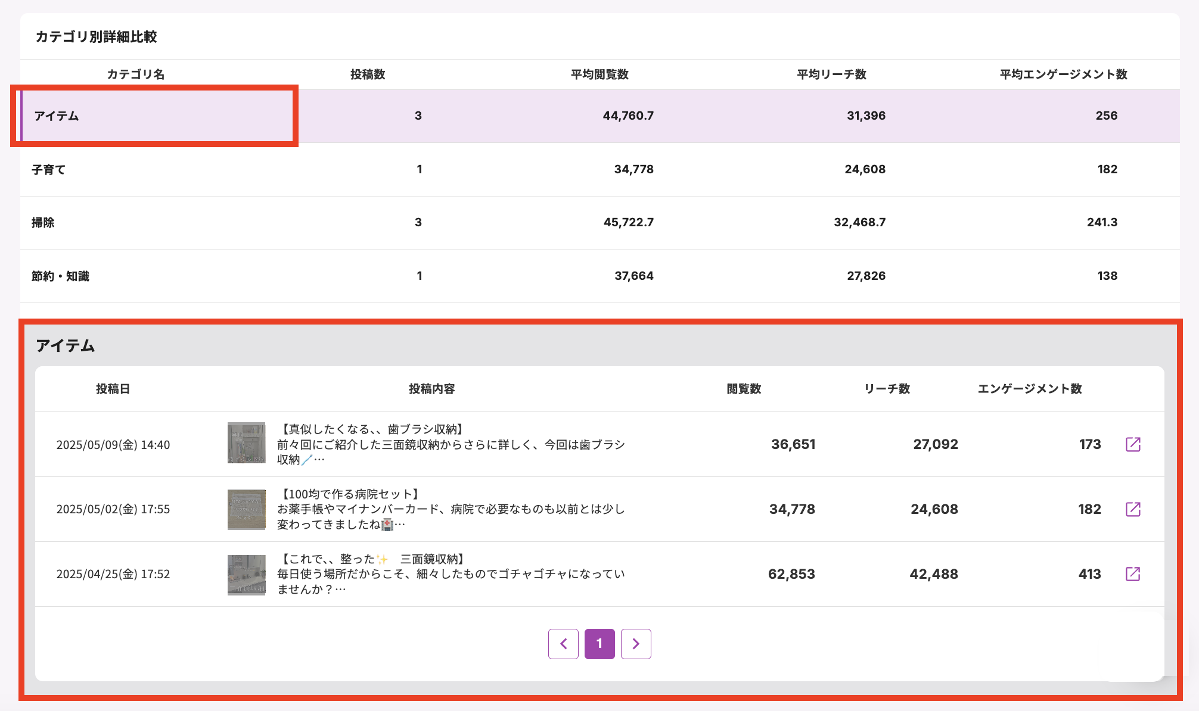Select the アイテム category row
Image resolution: width=1199 pixels, height=711 pixels.
(57, 116)
